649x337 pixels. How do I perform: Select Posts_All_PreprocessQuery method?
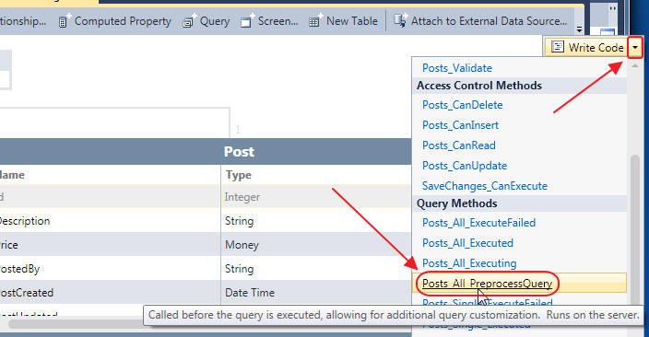click(487, 284)
